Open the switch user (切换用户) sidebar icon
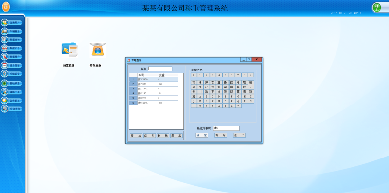This screenshot has height=193, width=389. [4, 23]
